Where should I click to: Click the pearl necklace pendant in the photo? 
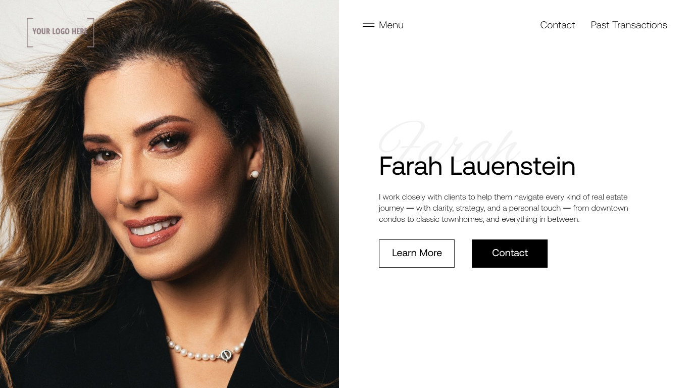pos(226,355)
